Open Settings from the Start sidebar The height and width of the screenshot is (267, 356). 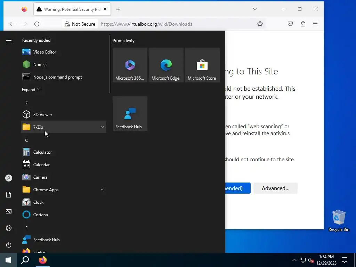(9, 228)
